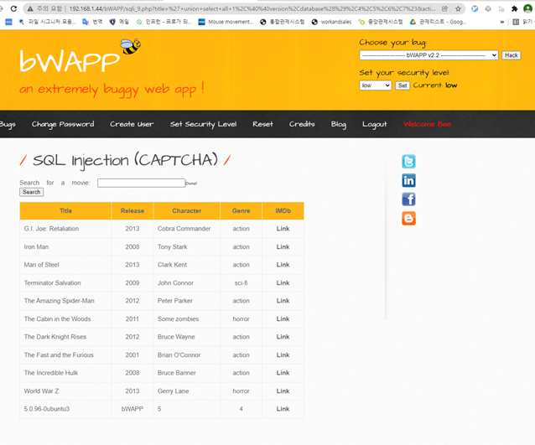Click the blue circular extension icon
Viewport: 535px width, 445px height.
point(475,9)
